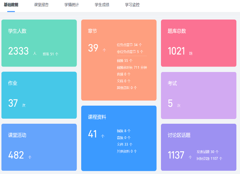Screen dimensions: 240x174
Task: Click the active 基础数据 tab
Action: (x=11, y=5)
